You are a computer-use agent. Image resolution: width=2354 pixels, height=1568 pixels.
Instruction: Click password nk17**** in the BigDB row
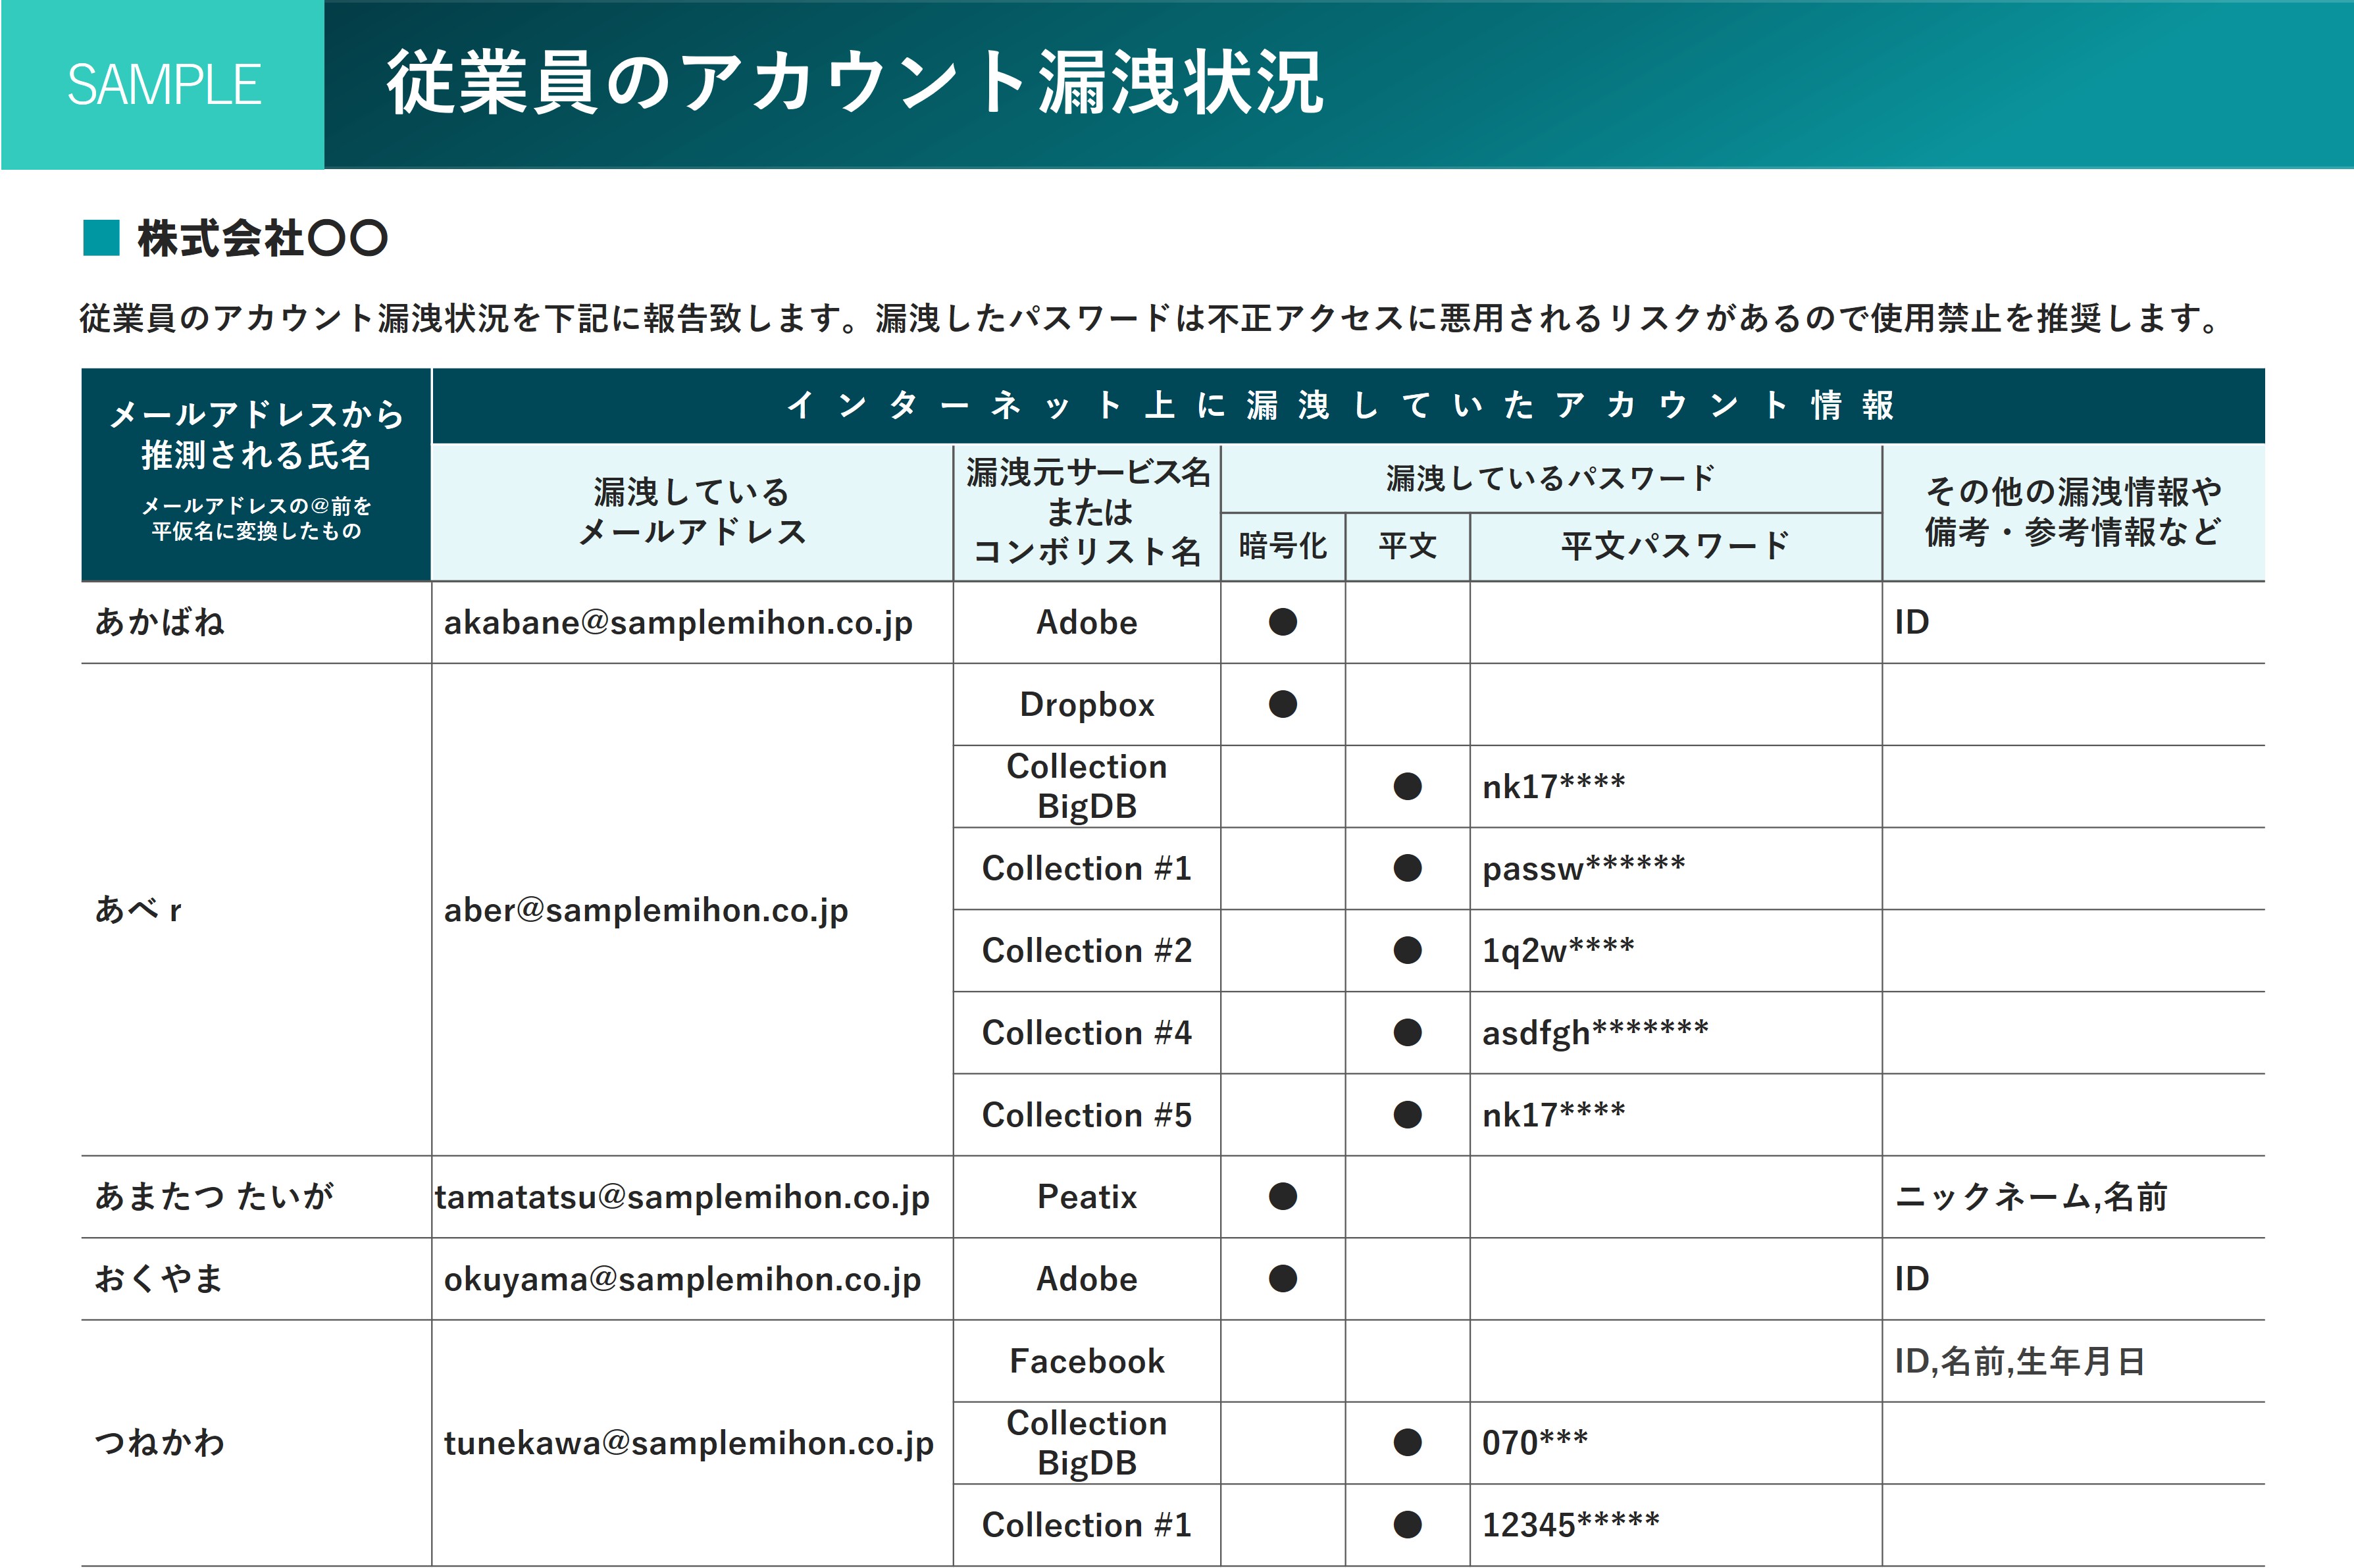[1553, 786]
